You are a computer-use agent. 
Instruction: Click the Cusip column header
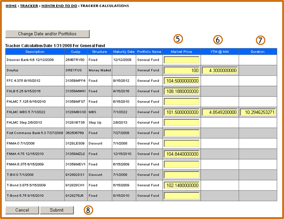76,51
